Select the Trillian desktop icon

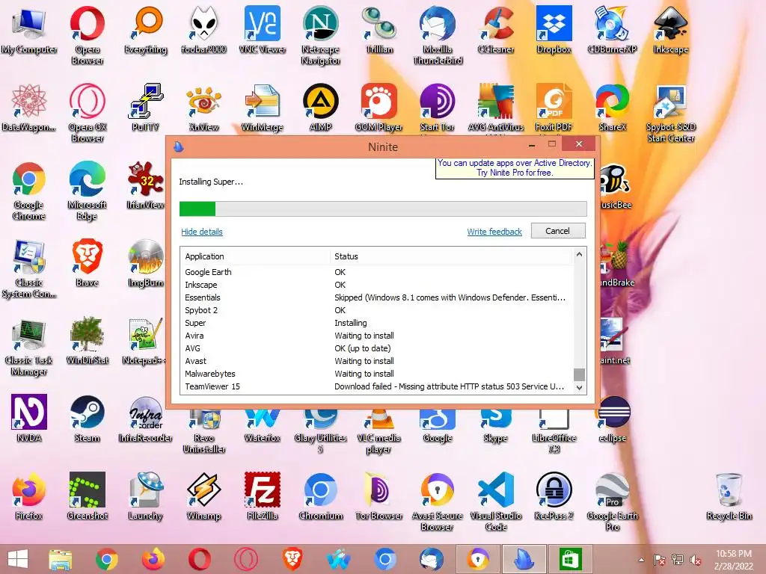point(379,30)
